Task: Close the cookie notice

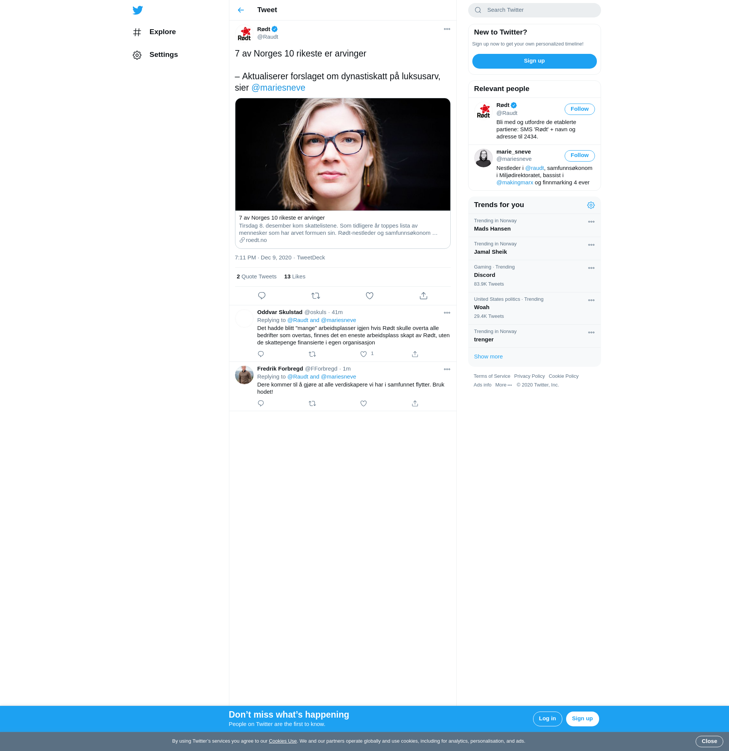Action: [x=709, y=742]
